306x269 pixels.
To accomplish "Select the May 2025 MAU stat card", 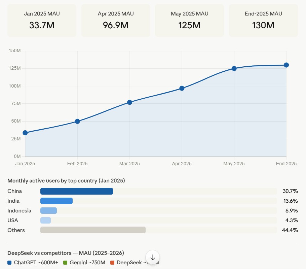I will pos(189,20).
